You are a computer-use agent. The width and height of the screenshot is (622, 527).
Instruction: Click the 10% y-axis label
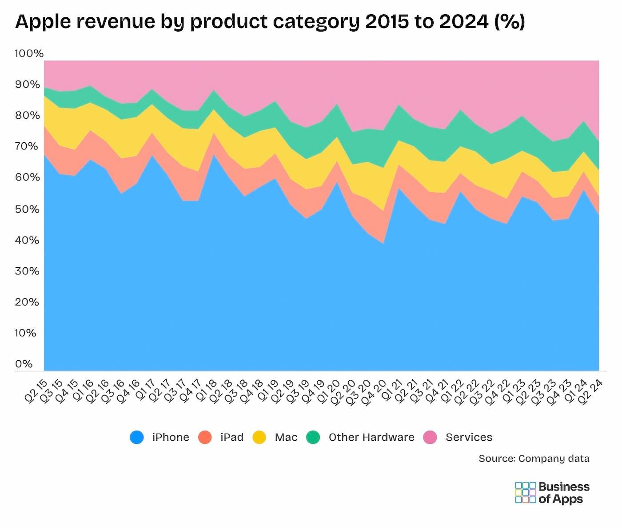[x=26, y=333]
